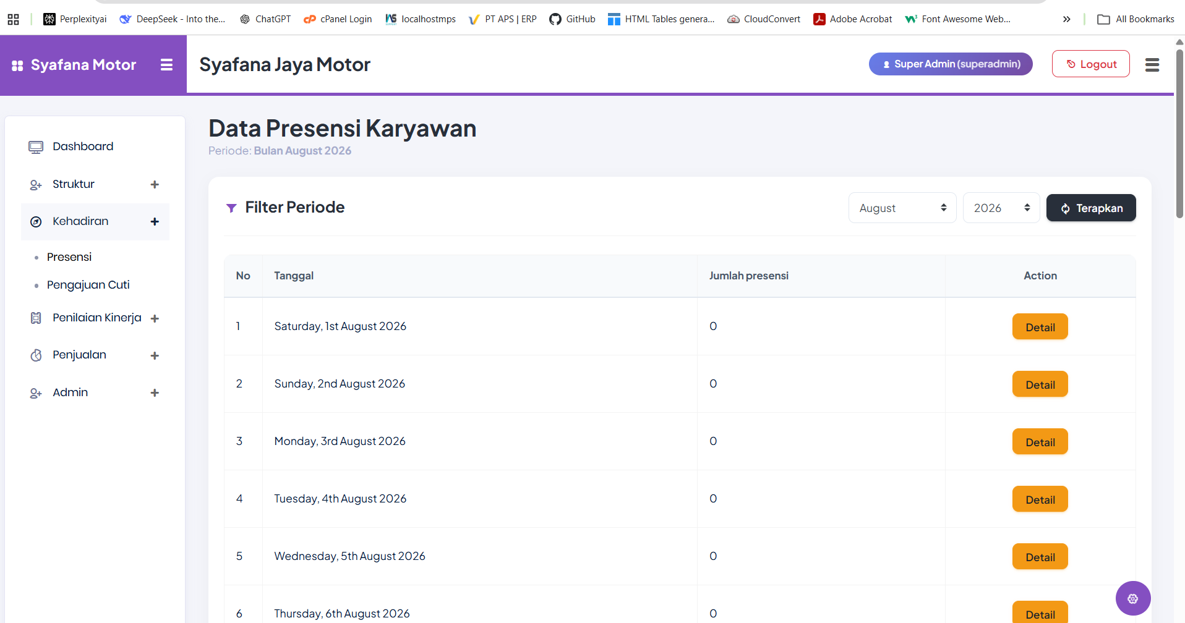Expand the Penjualan plus sign
Image resolution: width=1185 pixels, height=623 pixels.
pyautogui.click(x=155, y=355)
